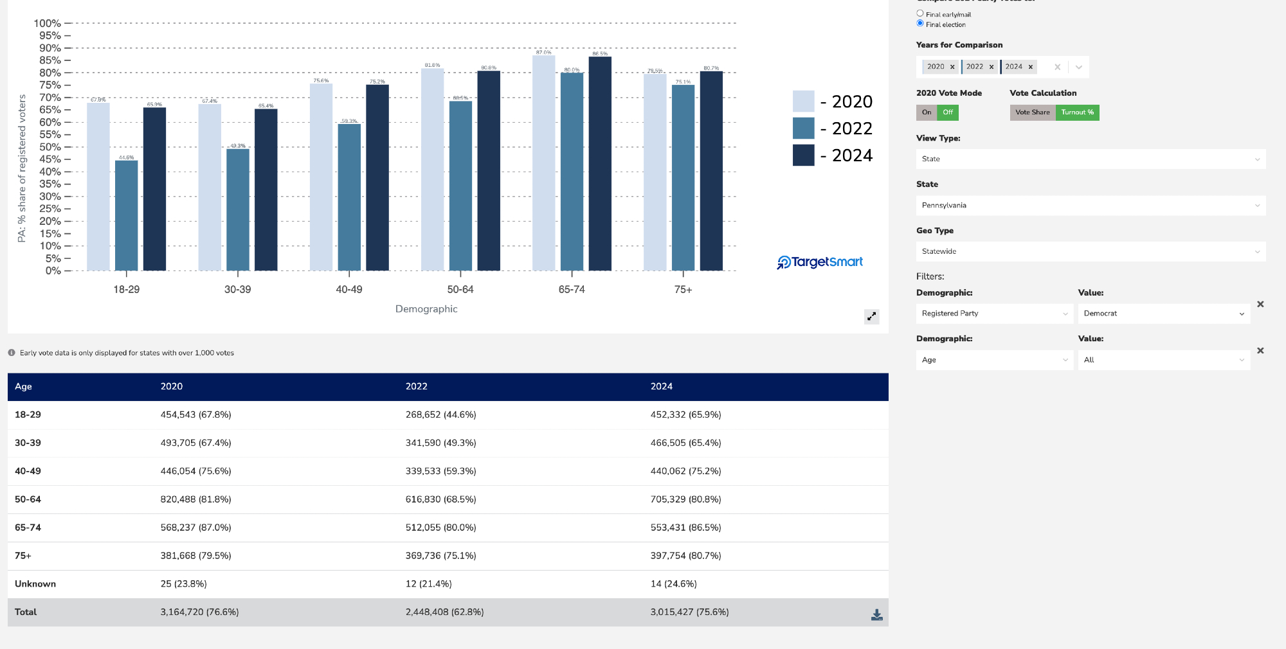Viewport: 1286px width, 649px height.
Task: Select the Final election radio option
Action: (920, 24)
